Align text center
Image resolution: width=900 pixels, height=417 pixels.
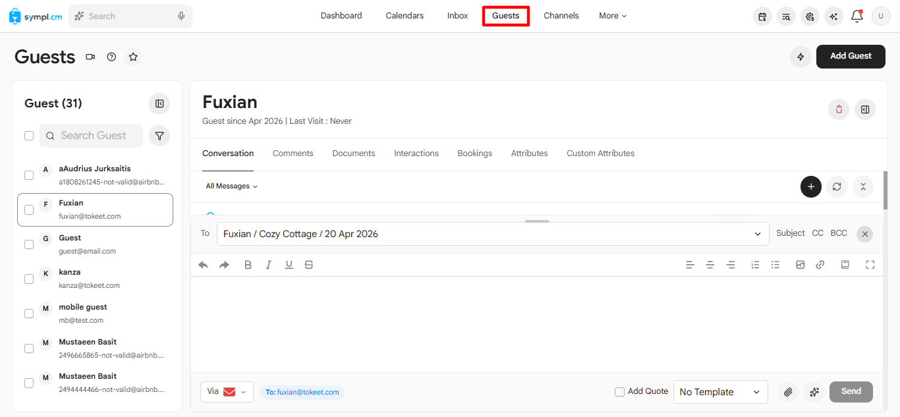pyautogui.click(x=710, y=265)
